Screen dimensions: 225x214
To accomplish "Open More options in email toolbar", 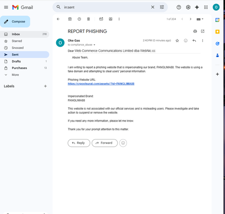I will click(119, 19).
